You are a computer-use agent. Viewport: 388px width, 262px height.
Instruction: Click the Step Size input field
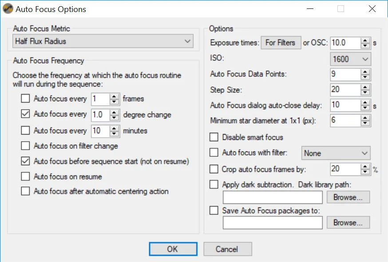346,90
